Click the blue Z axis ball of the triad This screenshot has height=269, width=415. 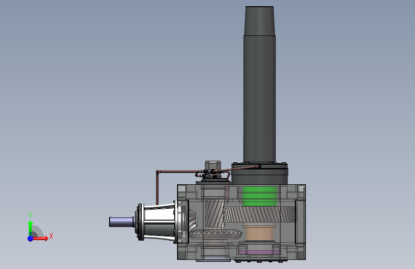pos(30,238)
